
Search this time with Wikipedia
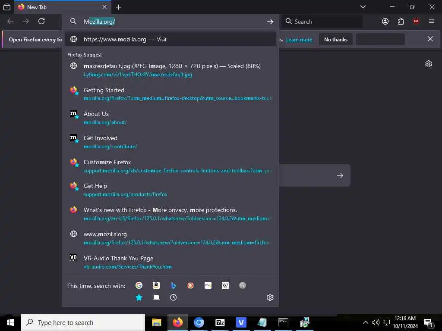225,285
